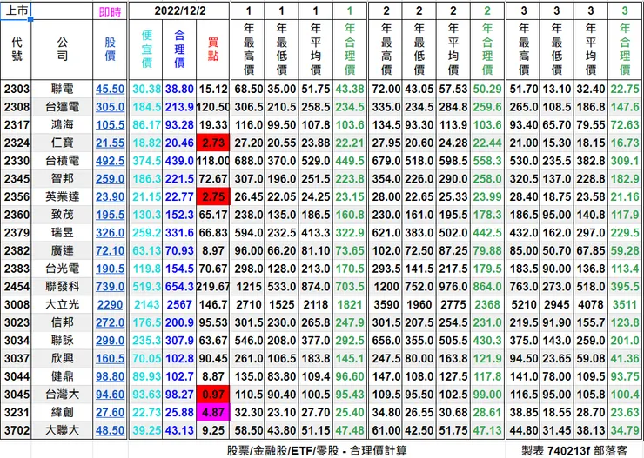Select the company name 台積電
Viewport: 644px width, 458px height.
pyautogui.click(x=62, y=161)
